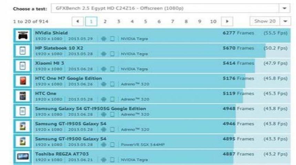Screen dimensions: 296x165
Task: Open the Galaxy S4 GT-I9505G Google Edition thumbnail
Action: pyautogui.click(x=23, y=111)
